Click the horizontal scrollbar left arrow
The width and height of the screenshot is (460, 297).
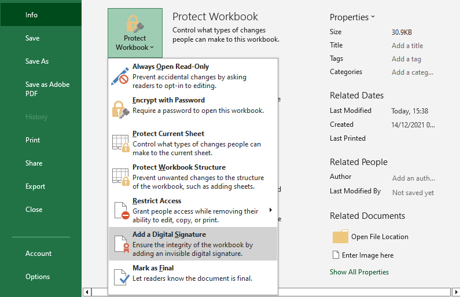click(87, 291)
